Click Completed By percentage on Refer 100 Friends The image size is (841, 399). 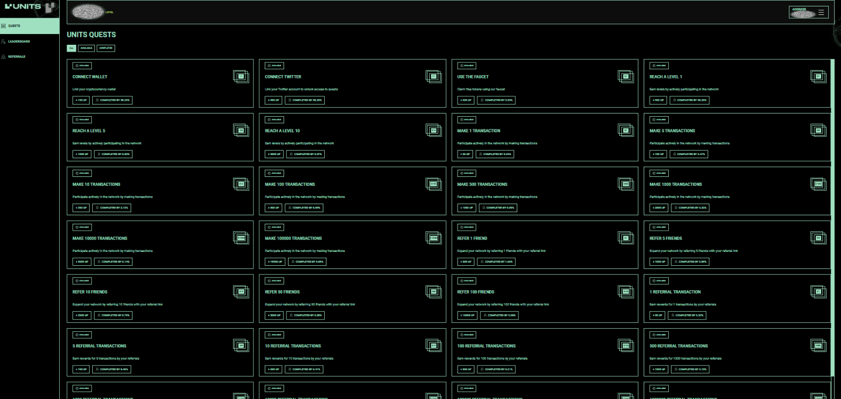(499, 315)
